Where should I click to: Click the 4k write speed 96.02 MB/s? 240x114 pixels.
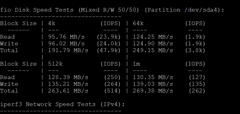pos(66,44)
